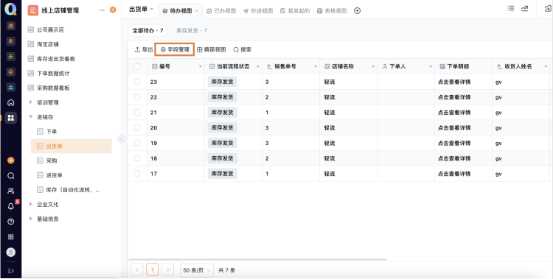Viewport: 553px width, 279px height.
Task: Go to the home icon in sidebar
Action: coord(11,102)
